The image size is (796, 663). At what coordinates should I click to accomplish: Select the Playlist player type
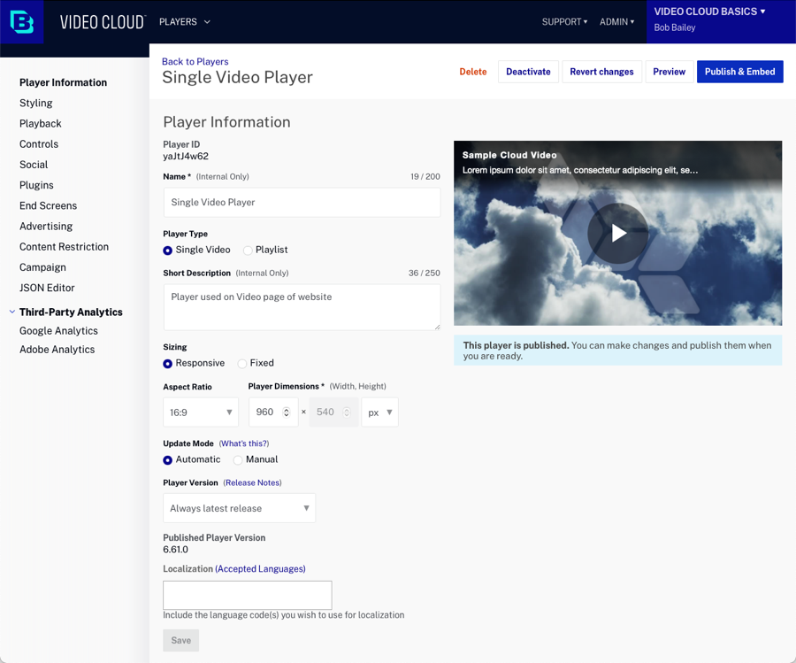click(x=248, y=251)
